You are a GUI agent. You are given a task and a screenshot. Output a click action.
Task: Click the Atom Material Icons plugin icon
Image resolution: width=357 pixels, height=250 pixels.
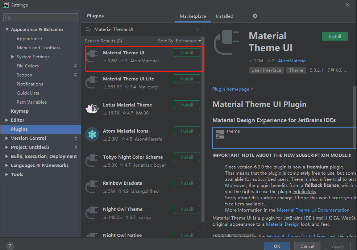[92, 134]
